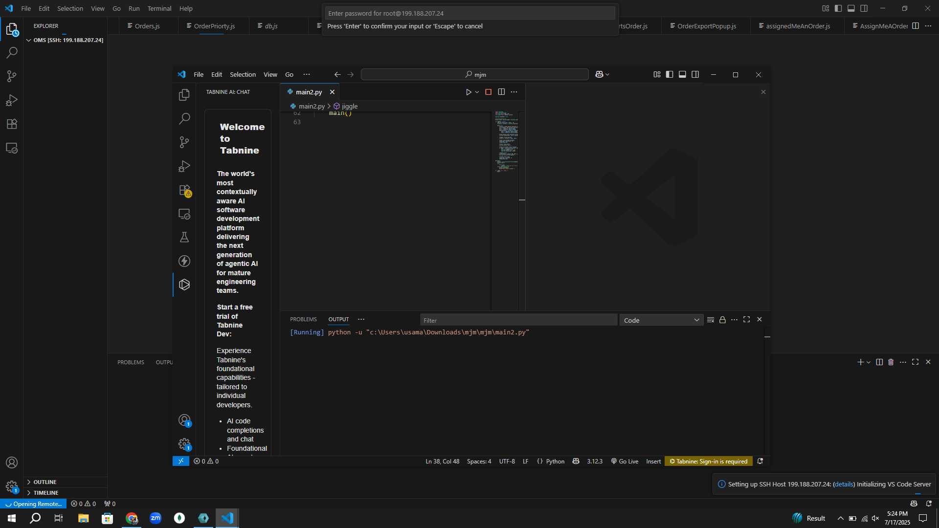Open the Copilot icon in the mjm title bar
The width and height of the screenshot is (939, 528).
click(x=599, y=74)
